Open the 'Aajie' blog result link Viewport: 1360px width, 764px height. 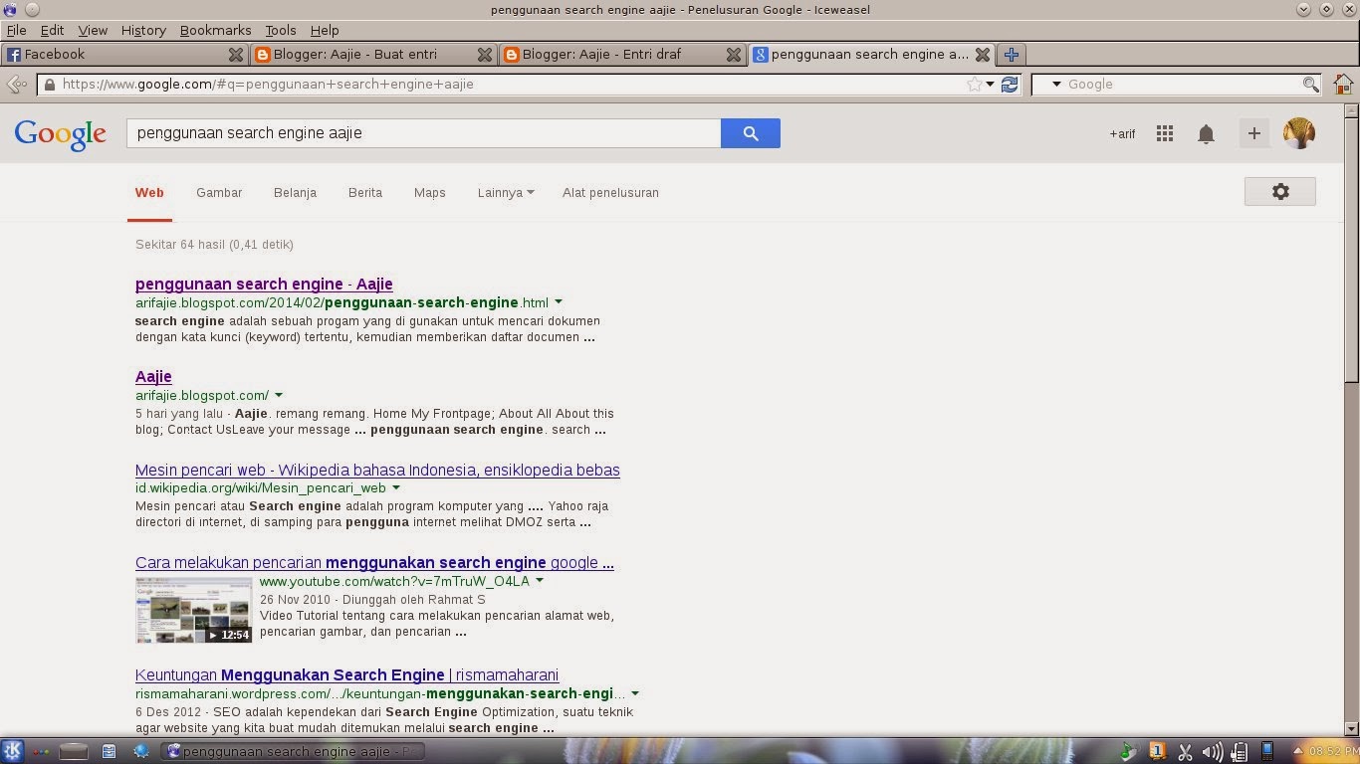(153, 376)
